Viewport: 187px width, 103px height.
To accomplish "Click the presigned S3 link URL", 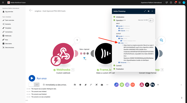I will 139,53.
